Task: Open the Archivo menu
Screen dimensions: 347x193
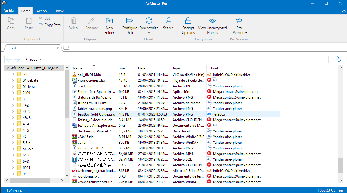Action: pyautogui.click(x=10, y=11)
